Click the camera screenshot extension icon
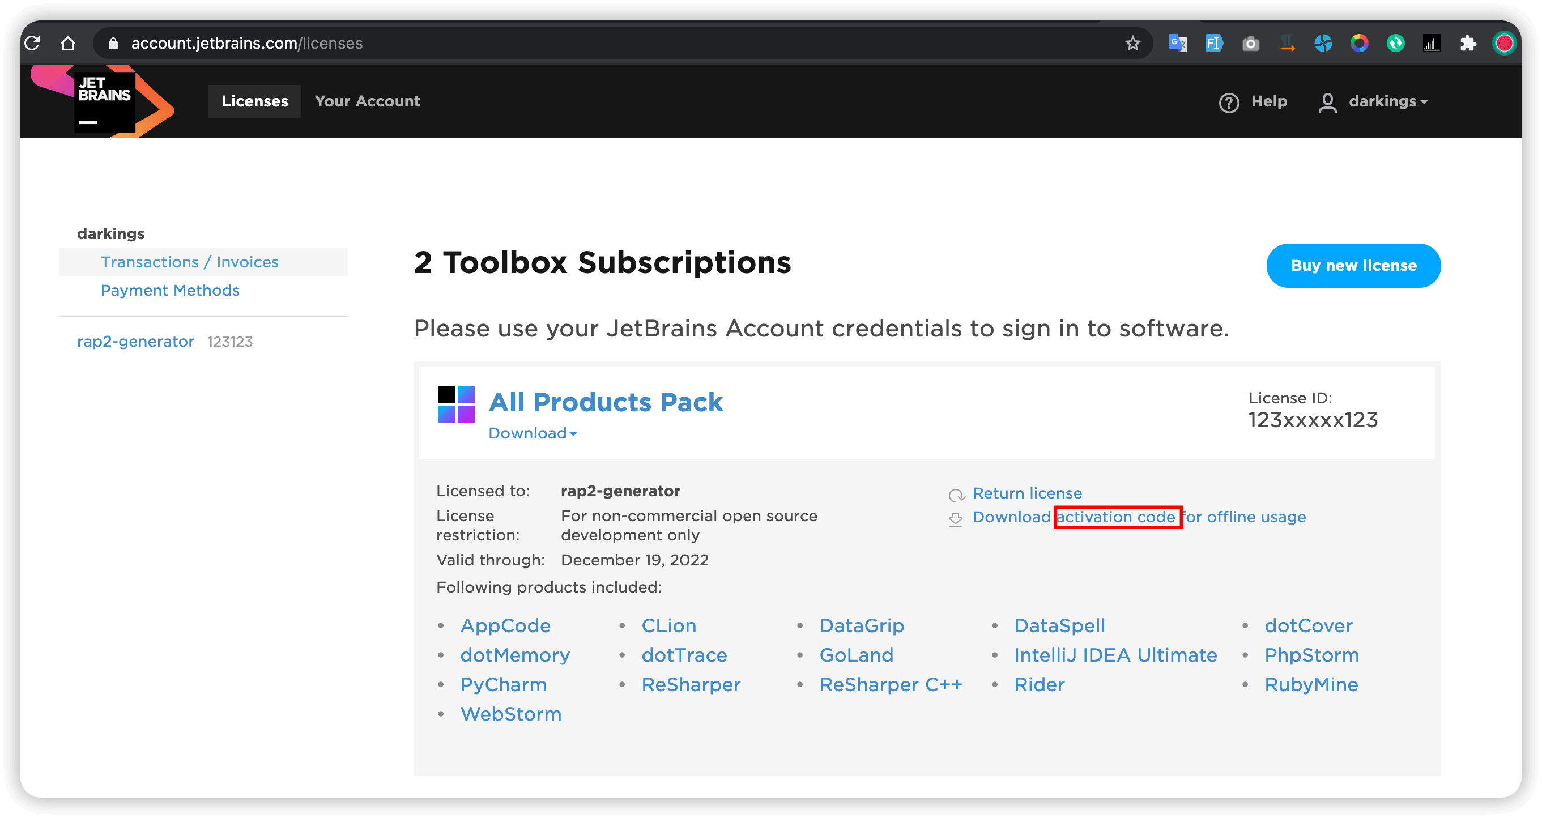This screenshot has height=818, width=1542. click(x=1250, y=43)
